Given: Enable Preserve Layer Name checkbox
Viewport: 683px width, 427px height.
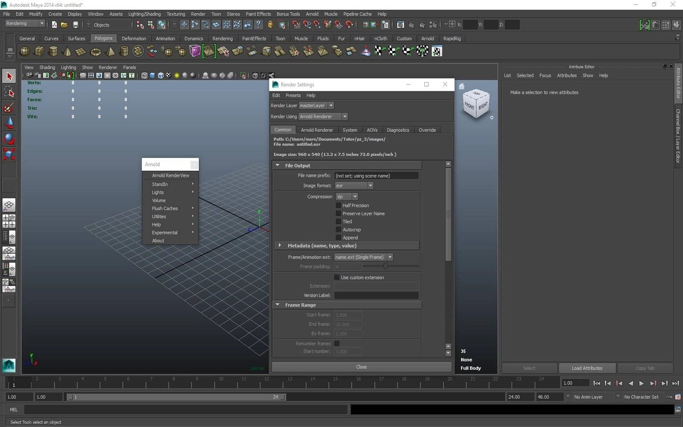Looking at the screenshot, I should pos(339,213).
